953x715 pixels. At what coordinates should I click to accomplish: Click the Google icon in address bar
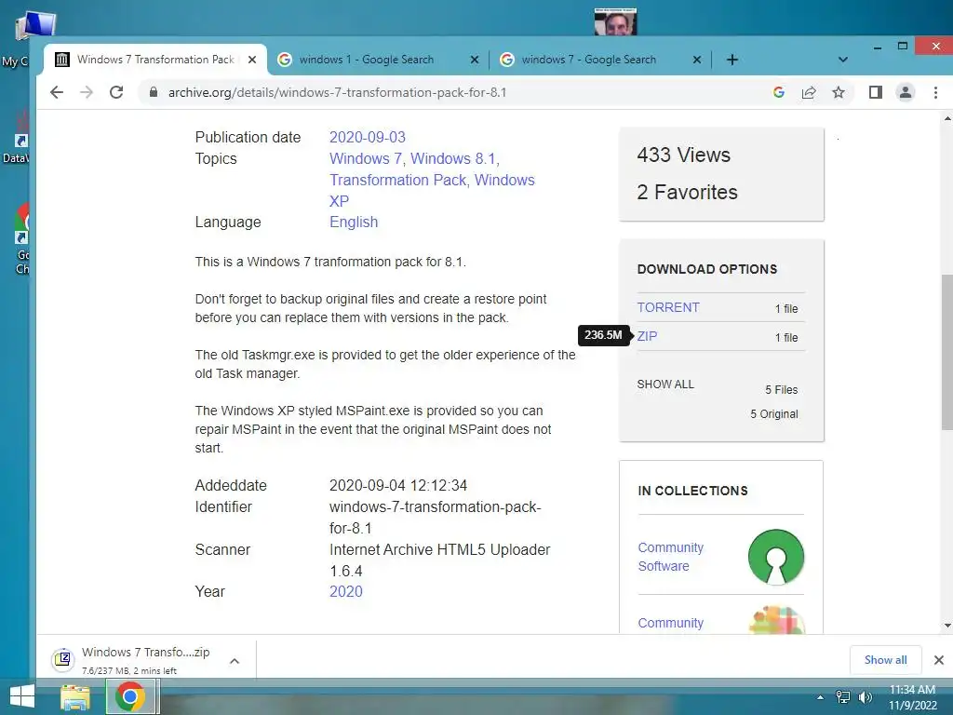coord(779,92)
